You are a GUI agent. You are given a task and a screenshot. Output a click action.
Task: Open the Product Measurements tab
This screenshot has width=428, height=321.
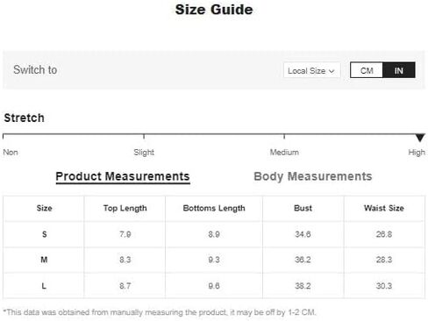tap(123, 176)
